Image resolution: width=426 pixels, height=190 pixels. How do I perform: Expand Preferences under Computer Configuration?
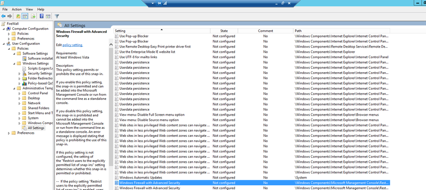click(9, 39)
